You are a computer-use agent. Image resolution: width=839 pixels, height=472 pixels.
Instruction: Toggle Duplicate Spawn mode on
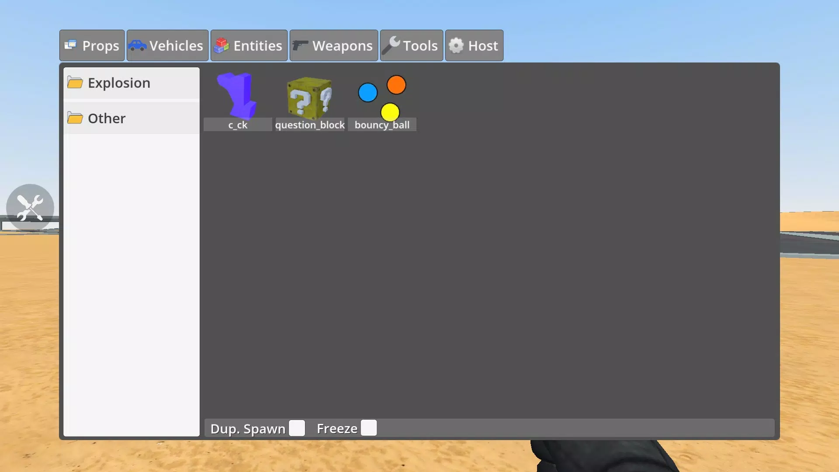(297, 427)
